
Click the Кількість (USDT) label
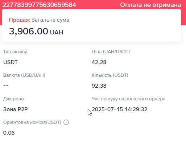(110, 75)
